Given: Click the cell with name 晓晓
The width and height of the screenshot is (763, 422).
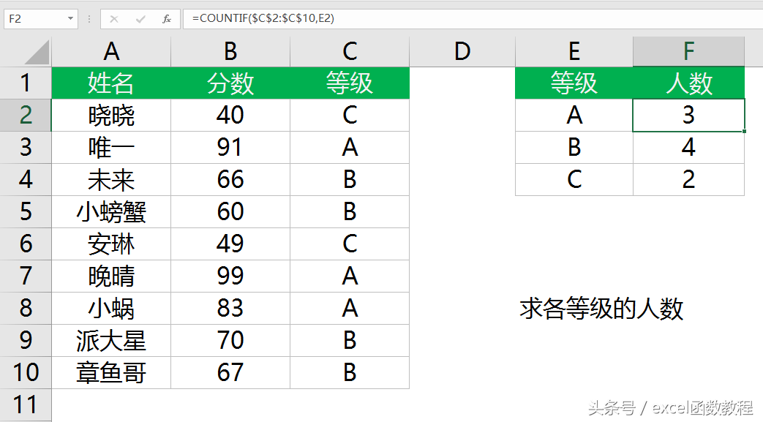Looking at the screenshot, I should [111, 116].
